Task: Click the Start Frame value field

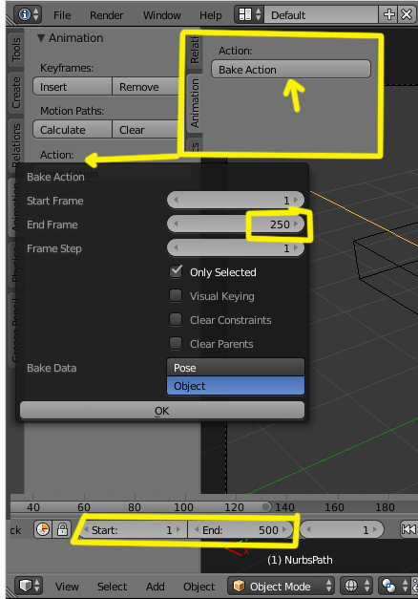Action: (x=236, y=201)
